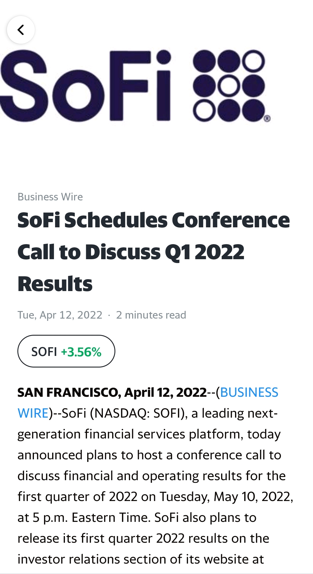
Task: Select the Business Wire source label
Action: coord(50,197)
